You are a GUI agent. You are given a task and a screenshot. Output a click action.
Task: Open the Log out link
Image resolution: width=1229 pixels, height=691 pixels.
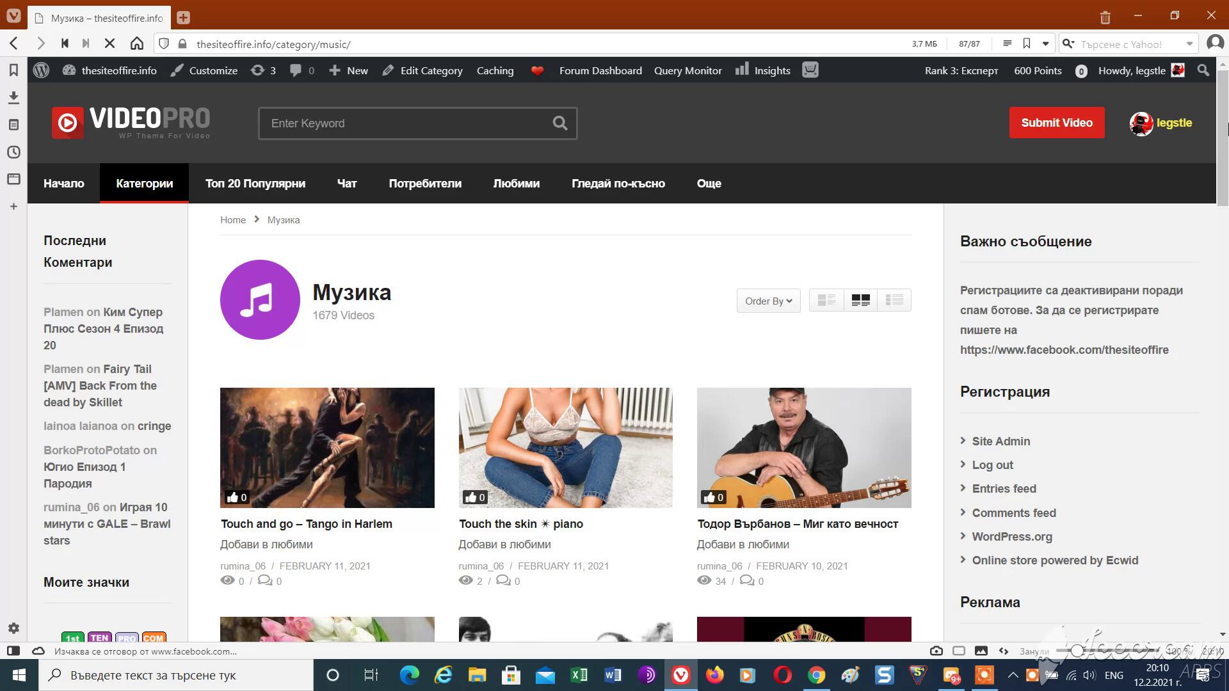[x=992, y=465]
